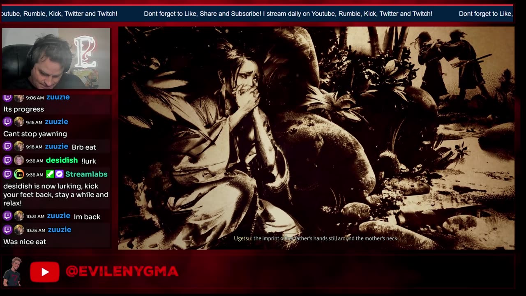Click the fully visible "Like, Share and Subscribe" ticker text
This screenshot has height=296, width=526.
coord(288,14)
